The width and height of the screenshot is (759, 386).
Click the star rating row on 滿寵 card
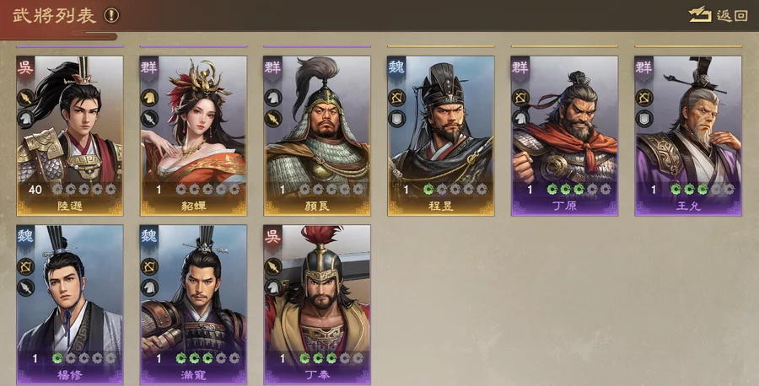tap(207, 358)
